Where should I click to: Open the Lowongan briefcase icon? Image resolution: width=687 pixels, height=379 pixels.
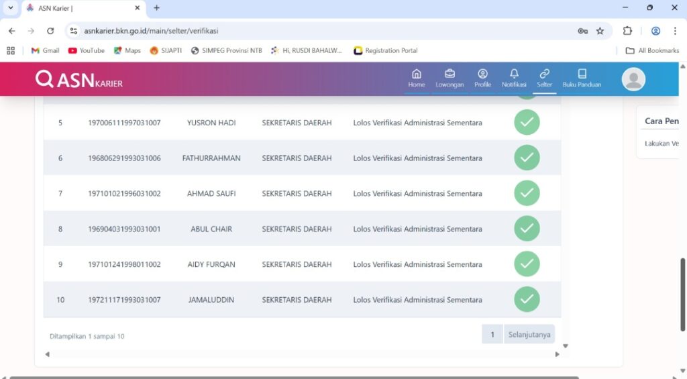[x=450, y=74]
